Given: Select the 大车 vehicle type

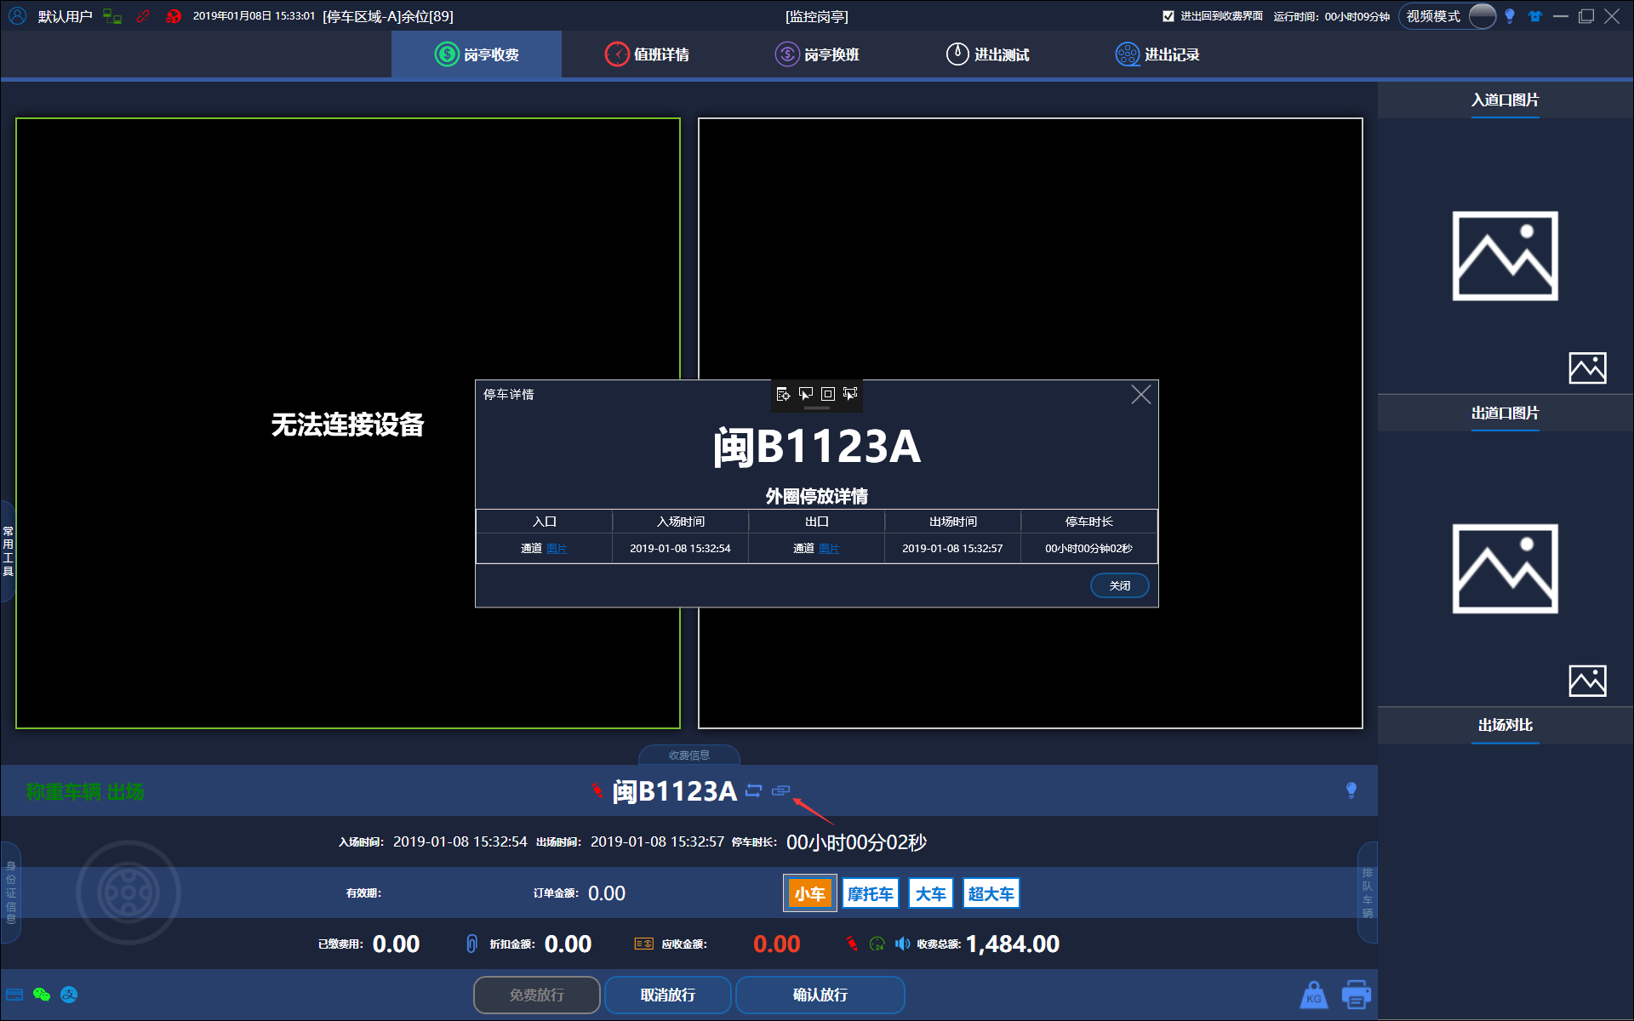Looking at the screenshot, I should pyautogui.click(x=930, y=893).
